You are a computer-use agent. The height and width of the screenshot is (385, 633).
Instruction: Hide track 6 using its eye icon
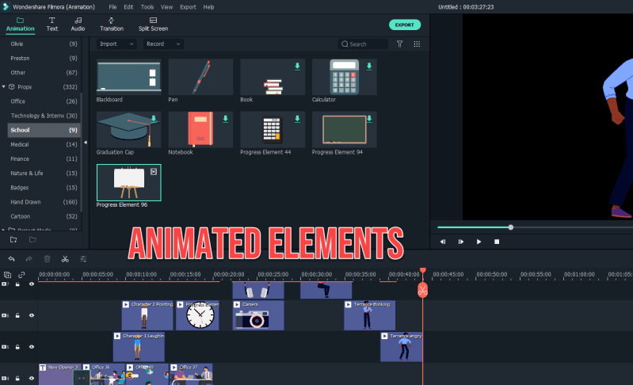(32, 315)
